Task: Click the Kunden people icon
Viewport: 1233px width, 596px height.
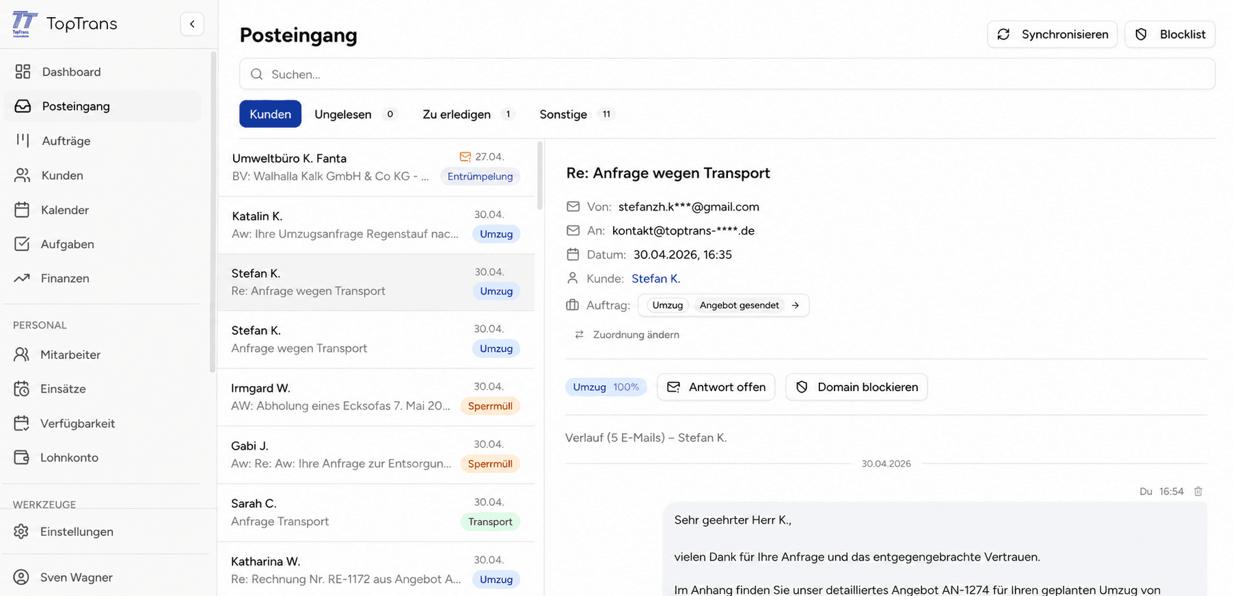Action: click(23, 175)
